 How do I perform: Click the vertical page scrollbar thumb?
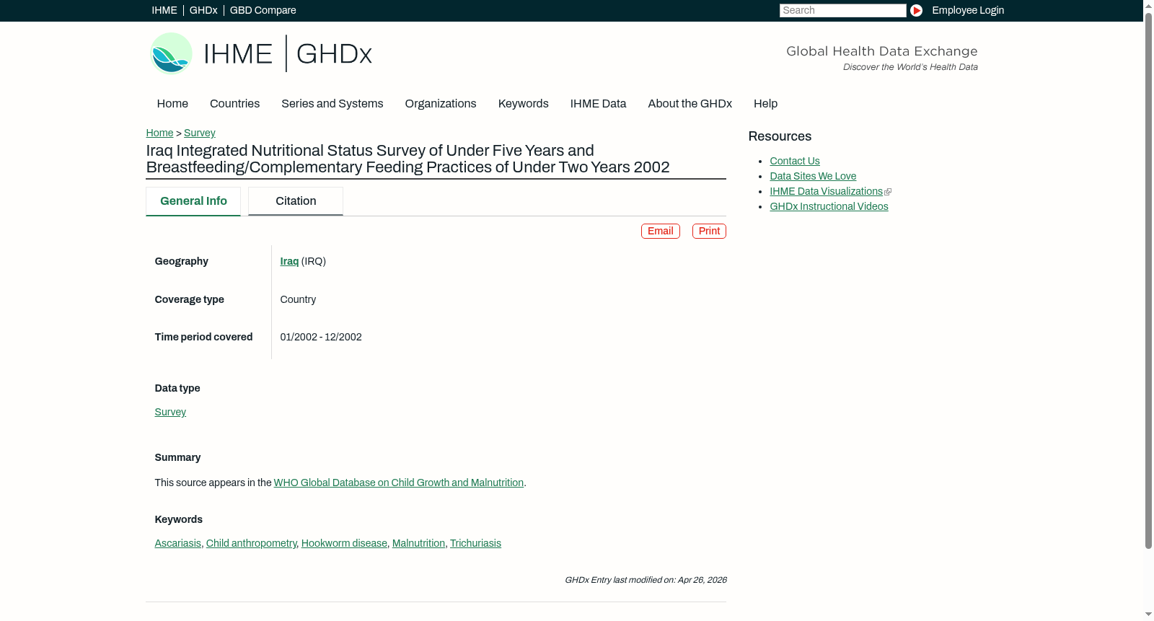[1148, 281]
